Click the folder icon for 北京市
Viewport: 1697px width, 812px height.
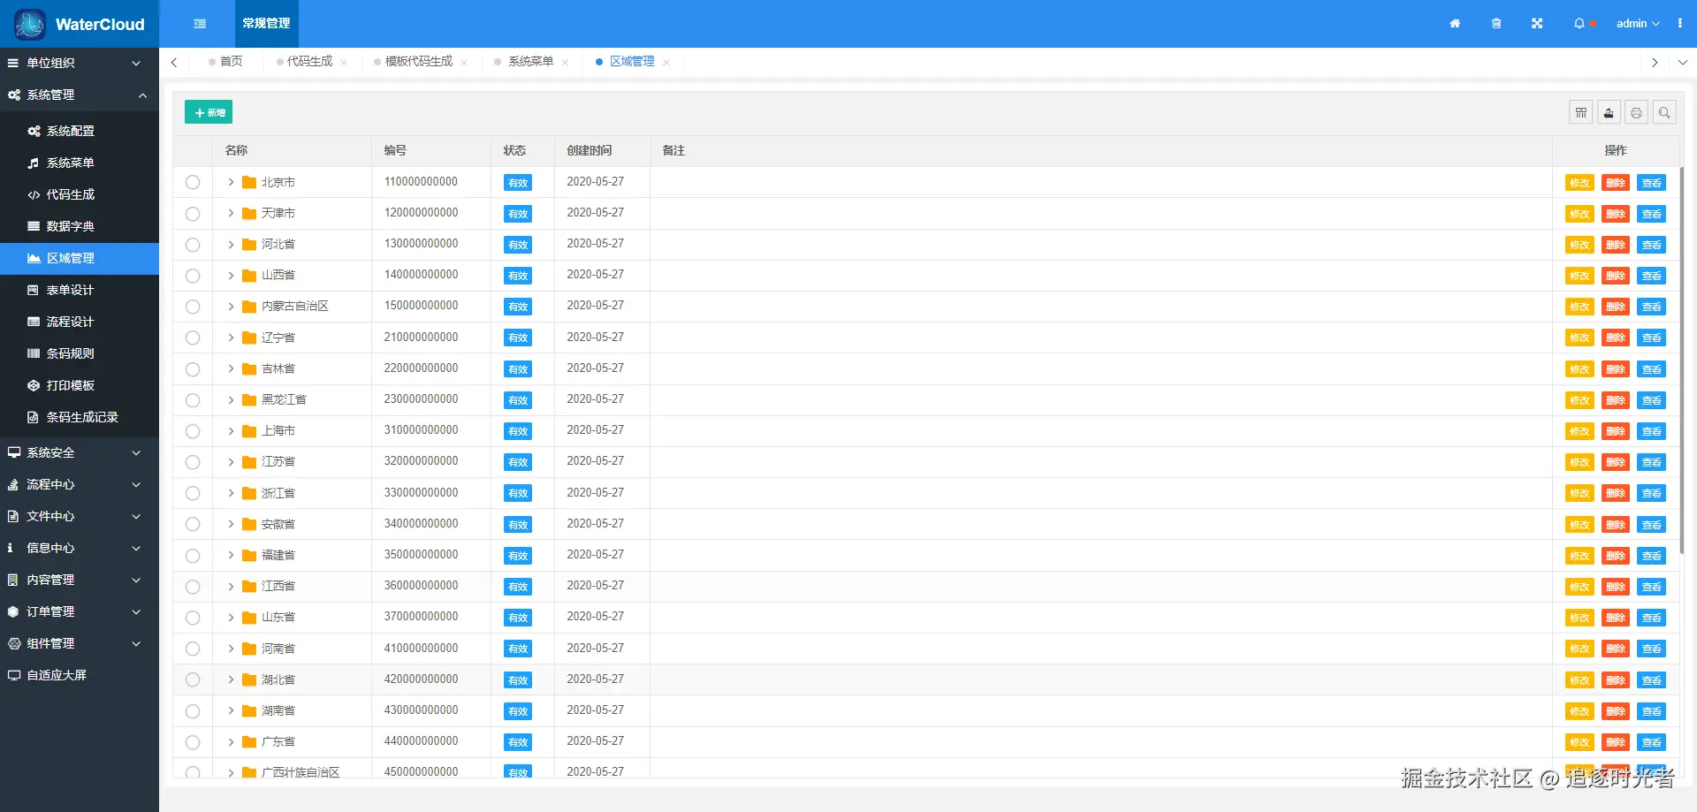point(249,183)
